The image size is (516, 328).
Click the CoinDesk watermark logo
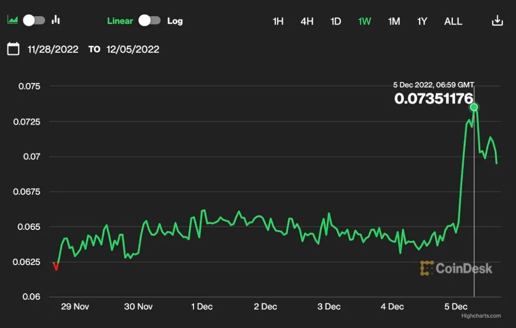tap(456, 268)
